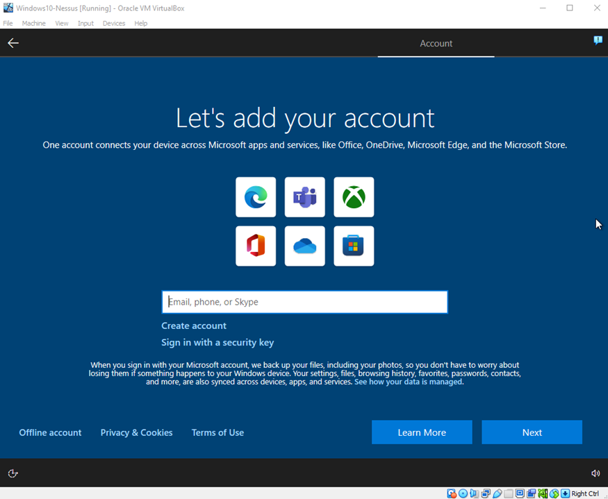Screen dimensions: 608x499
Task: Click the Microsoft Teams app icon
Action: tap(304, 197)
